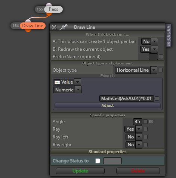Click the Prefix/Name input field

coord(153,57)
